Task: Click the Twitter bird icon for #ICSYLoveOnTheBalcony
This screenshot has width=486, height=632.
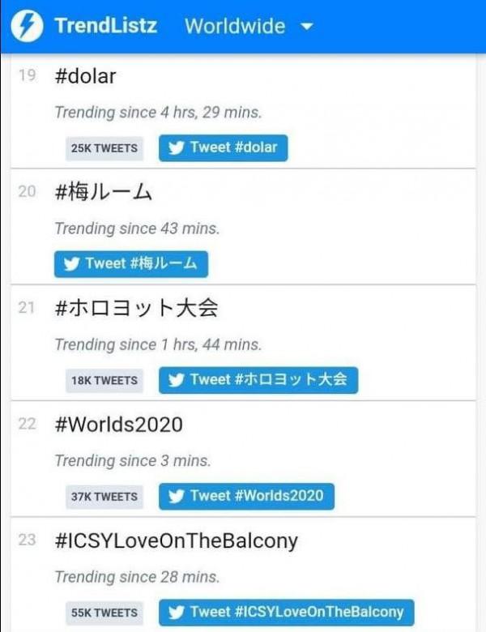Action: 177,613
